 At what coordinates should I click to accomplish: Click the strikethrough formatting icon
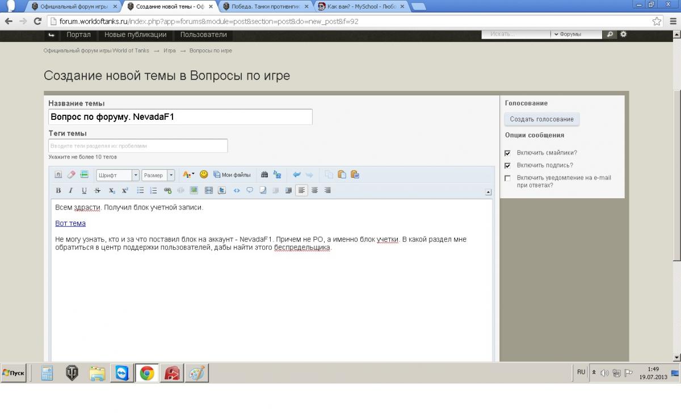click(98, 191)
